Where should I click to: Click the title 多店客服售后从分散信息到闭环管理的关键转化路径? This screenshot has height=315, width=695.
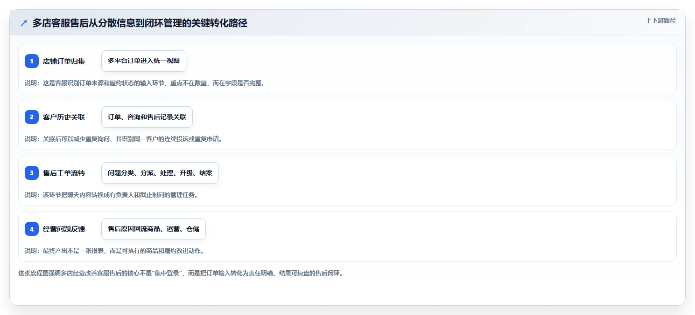[140, 23]
